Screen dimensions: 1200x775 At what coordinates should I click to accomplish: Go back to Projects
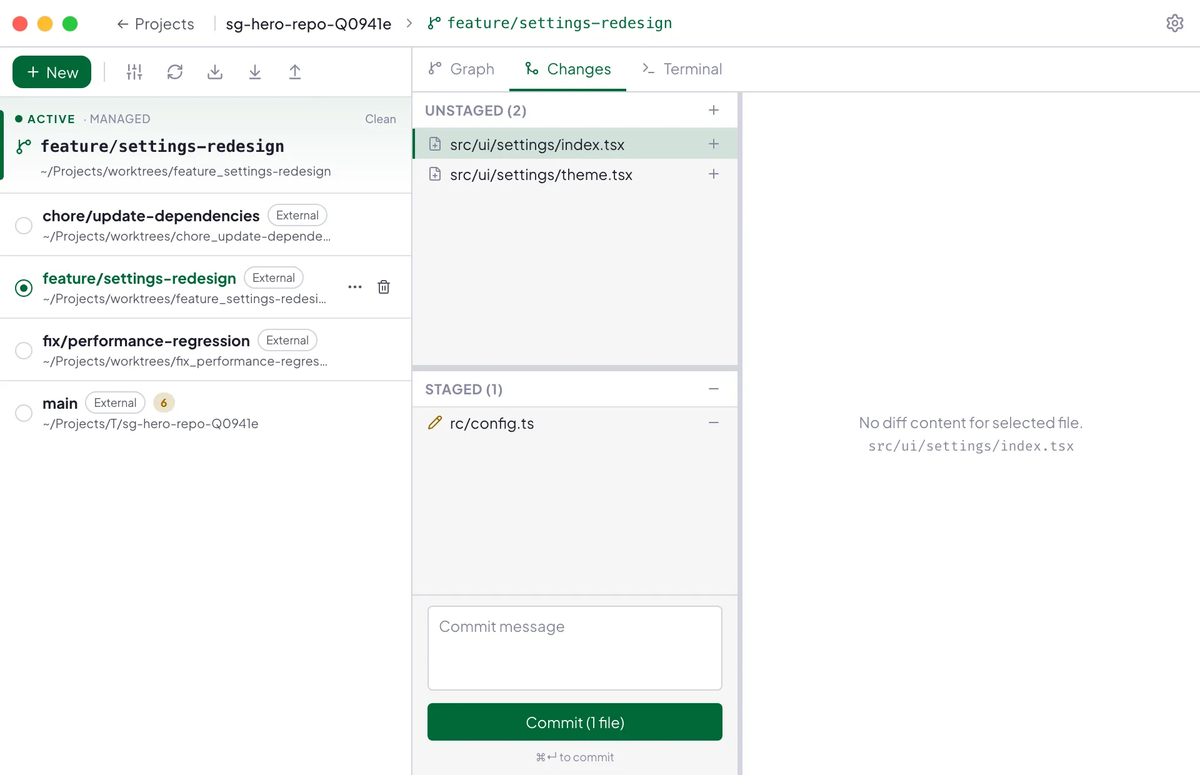pos(156,24)
